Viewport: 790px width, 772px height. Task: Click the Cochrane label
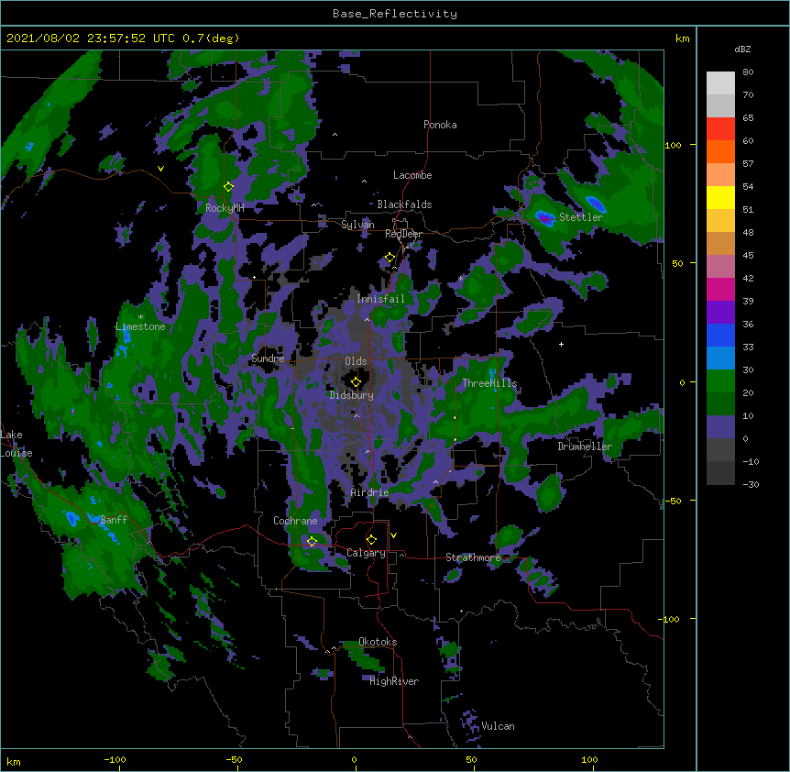295,521
